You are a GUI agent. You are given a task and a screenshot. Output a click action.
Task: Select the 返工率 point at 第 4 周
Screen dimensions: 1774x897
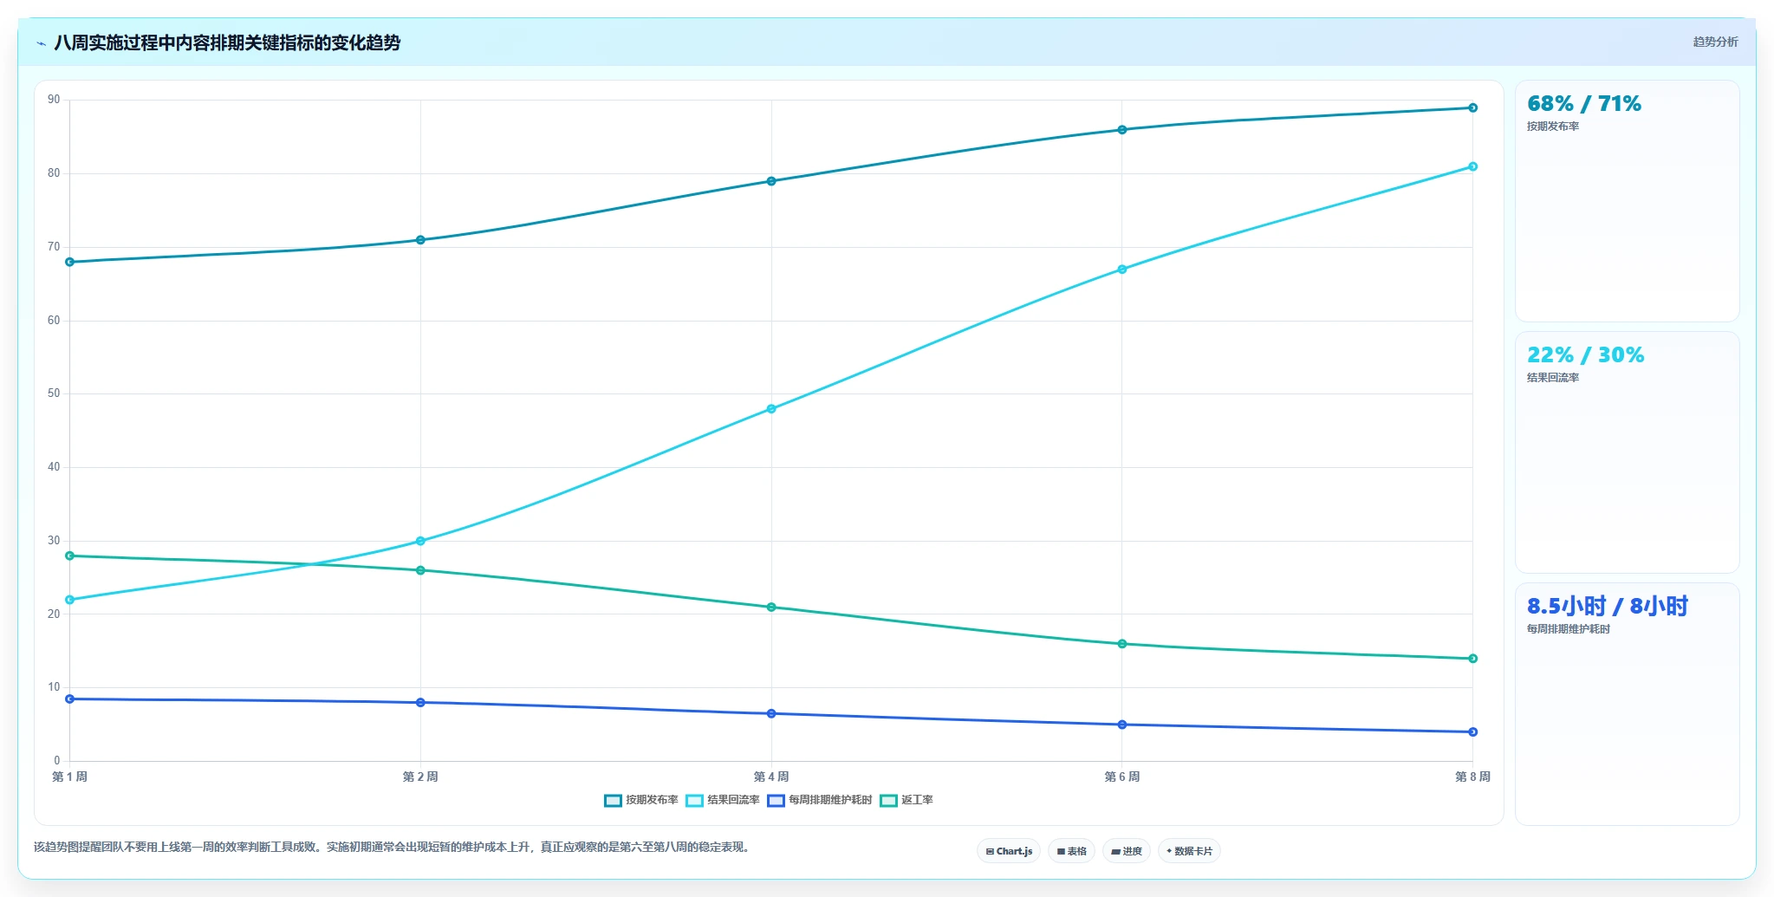pos(771,607)
